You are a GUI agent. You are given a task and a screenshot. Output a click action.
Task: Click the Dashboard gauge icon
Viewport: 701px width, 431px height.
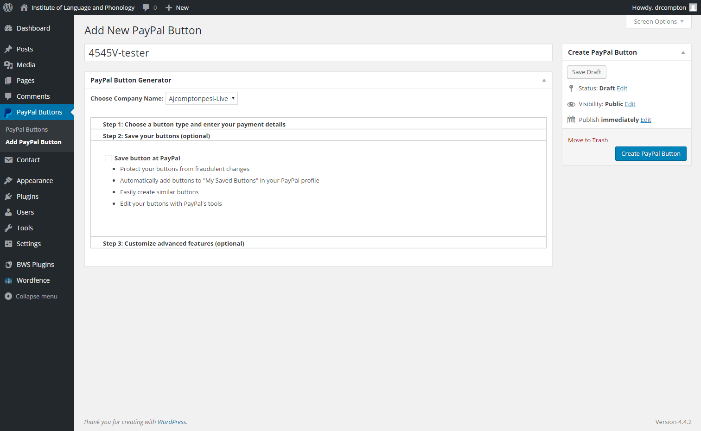pyautogui.click(x=8, y=28)
